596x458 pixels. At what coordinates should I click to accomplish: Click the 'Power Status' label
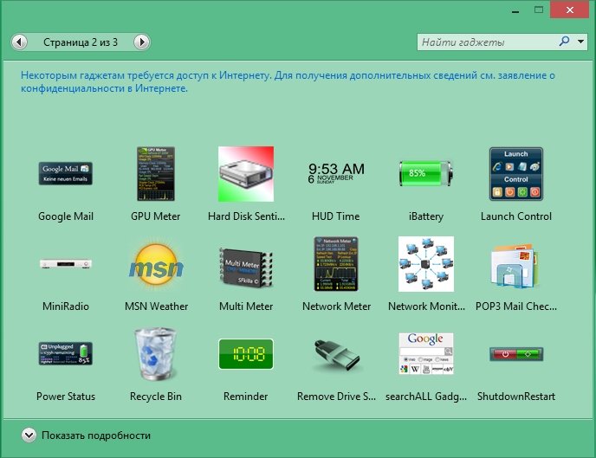point(65,397)
